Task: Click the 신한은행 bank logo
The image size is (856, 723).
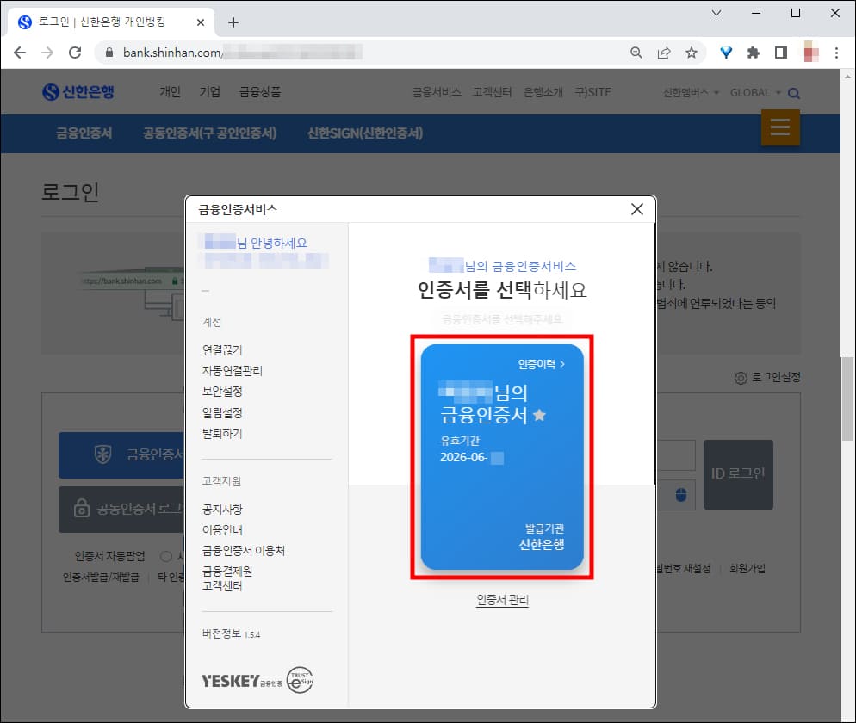Action: click(78, 92)
